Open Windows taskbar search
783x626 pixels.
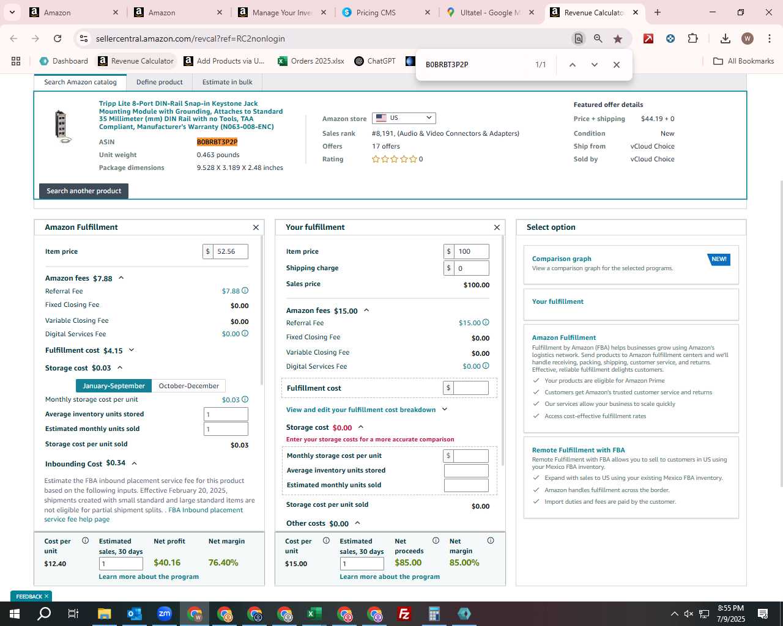tap(44, 614)
